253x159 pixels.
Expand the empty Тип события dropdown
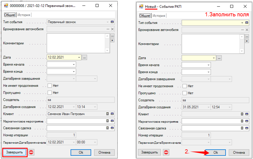pyautogui.click(x=242, y=23)
